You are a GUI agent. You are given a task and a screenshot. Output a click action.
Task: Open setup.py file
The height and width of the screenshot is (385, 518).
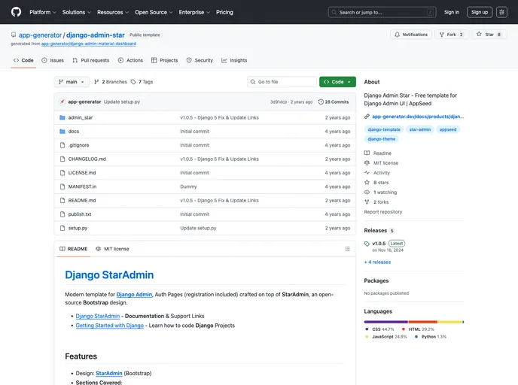(x=78, y=229)
